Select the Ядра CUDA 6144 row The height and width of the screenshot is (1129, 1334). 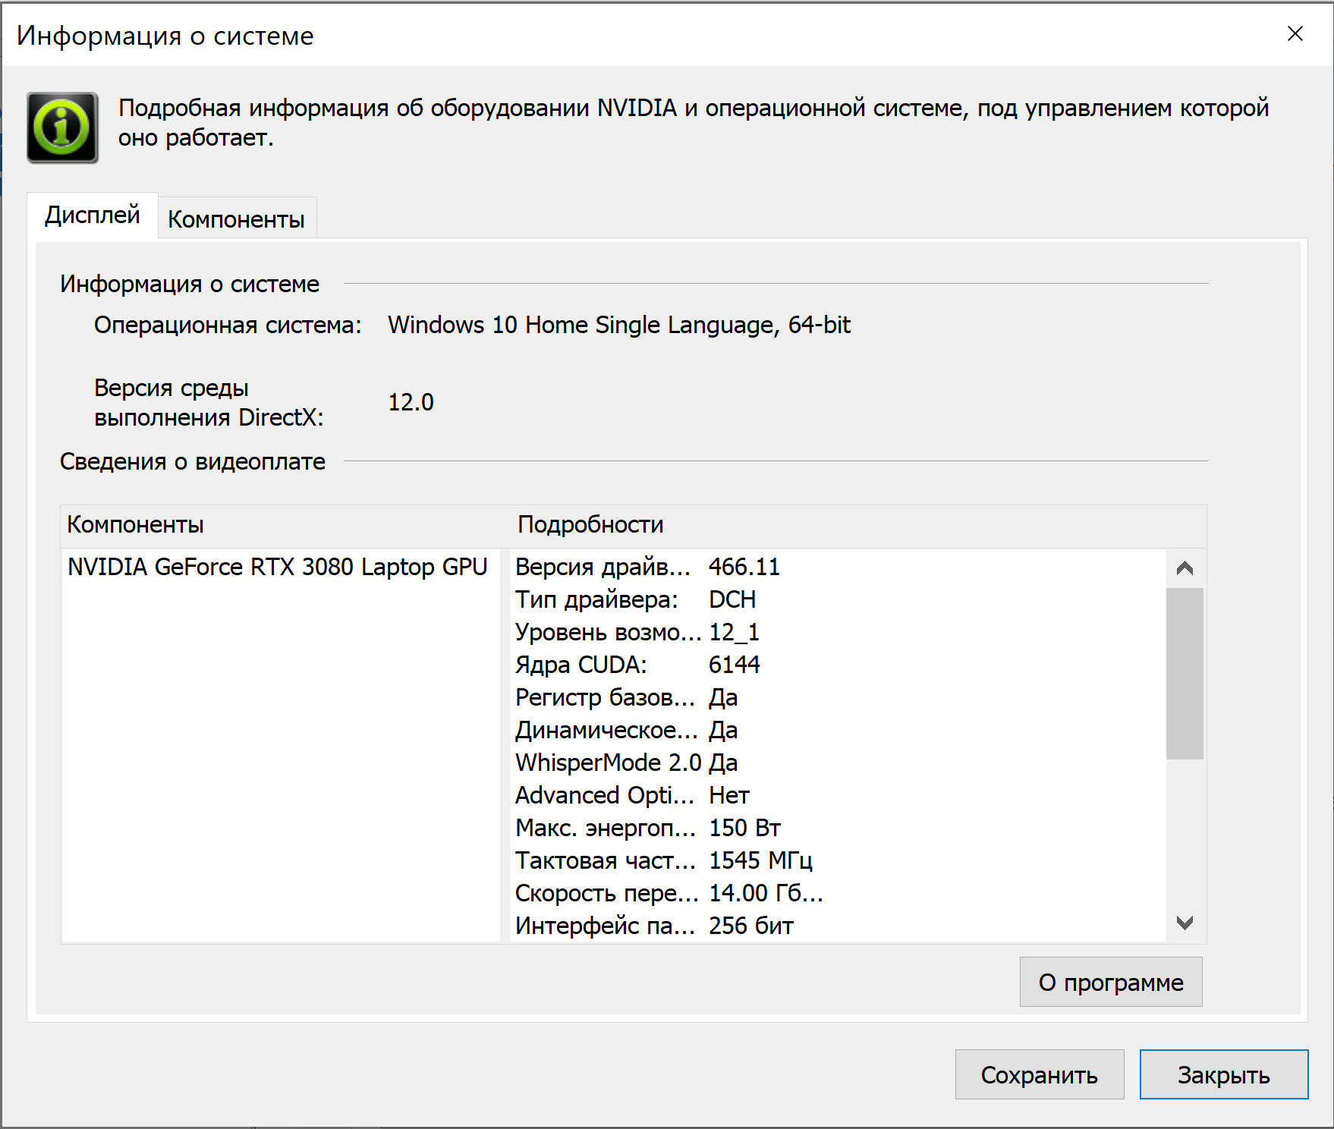838,665
